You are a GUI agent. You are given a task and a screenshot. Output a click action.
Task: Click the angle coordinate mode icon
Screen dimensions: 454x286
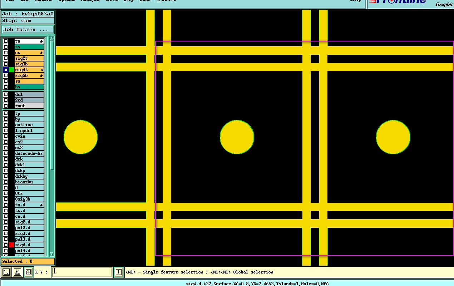click(17, 272)
